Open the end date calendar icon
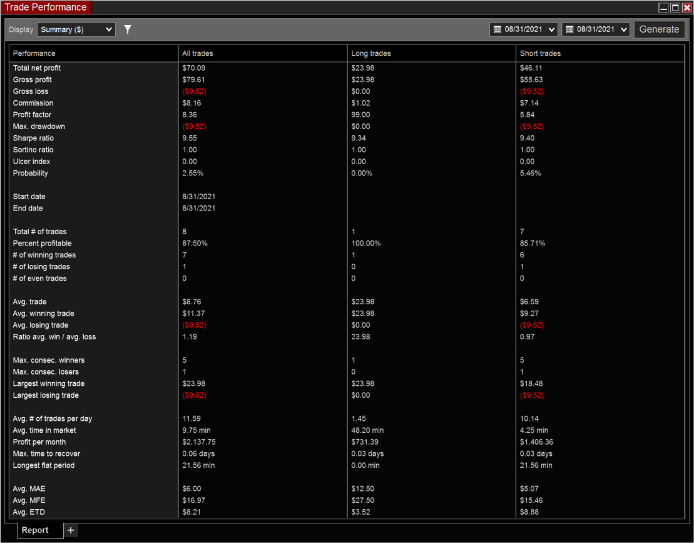This screenshot has height=543, width=694. tap(569, 29)
